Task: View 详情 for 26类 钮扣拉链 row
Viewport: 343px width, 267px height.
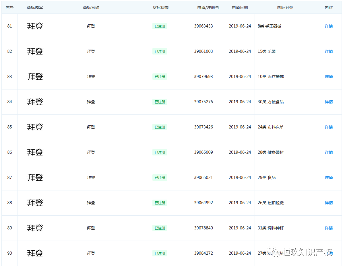Action: [x=329, y=203]
